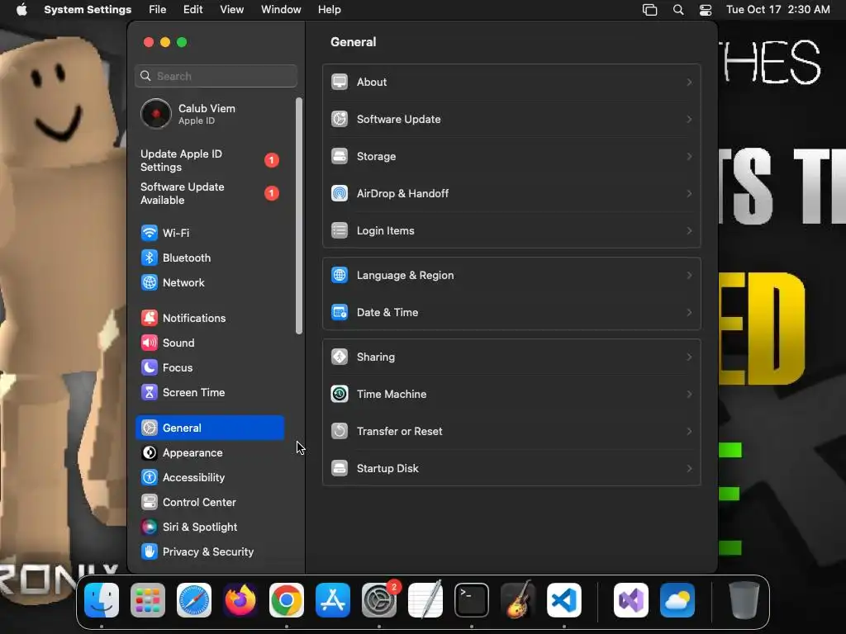Open the File menu

coord(158,10)
